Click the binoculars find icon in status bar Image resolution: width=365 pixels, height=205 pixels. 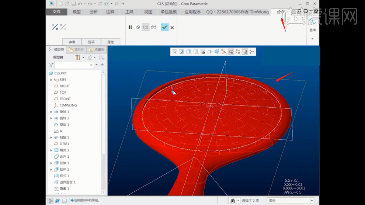tap(233, 201)
